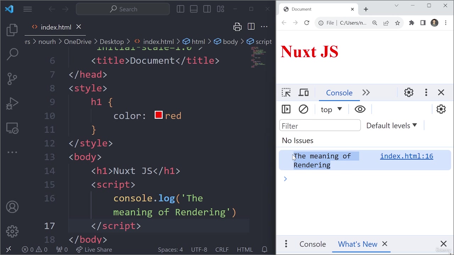The height and width of the screenshot is (255, 454).
Task: Click the body breadcrumb segment
Action: (x=226, y=42)
